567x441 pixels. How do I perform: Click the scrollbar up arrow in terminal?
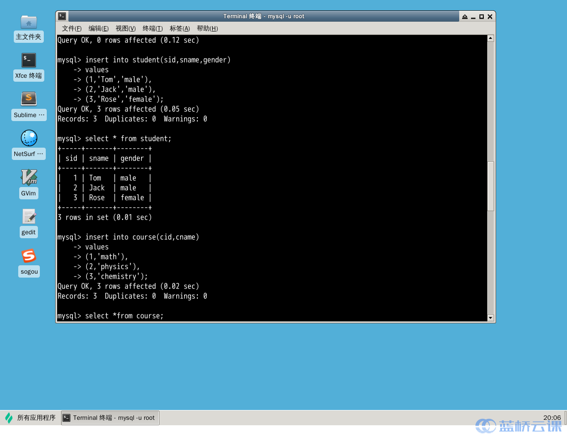490,38
